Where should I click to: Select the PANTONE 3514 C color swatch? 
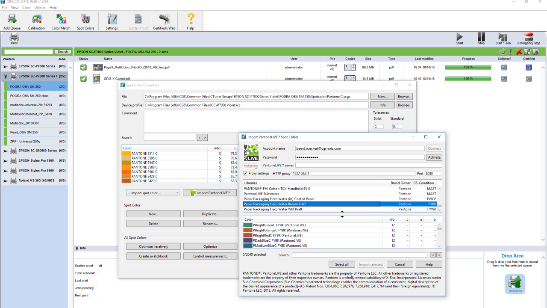tap(126, 153)
